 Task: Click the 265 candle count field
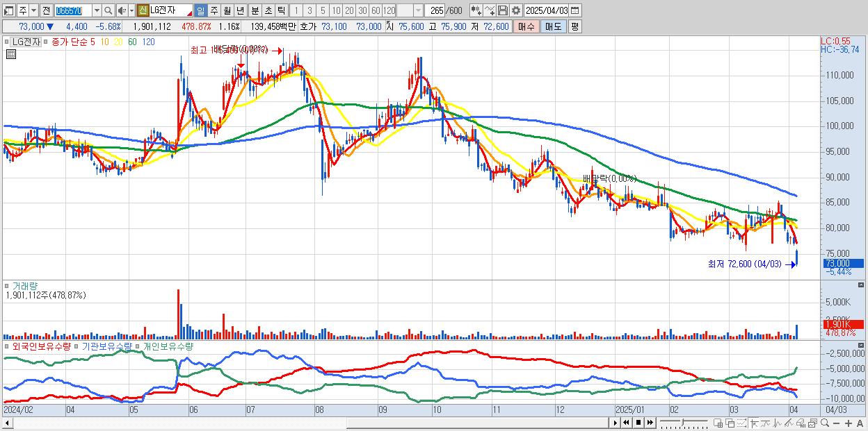coord(435,10)
